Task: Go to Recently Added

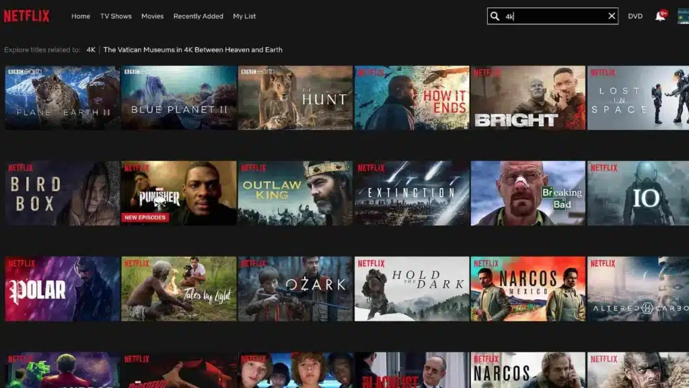Action: coord(198,16)
